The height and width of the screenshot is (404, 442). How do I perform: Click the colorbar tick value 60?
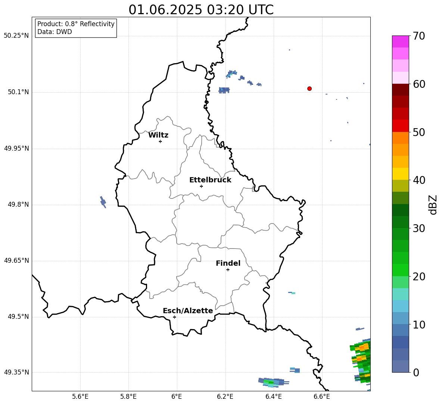[x=419, y=84]
